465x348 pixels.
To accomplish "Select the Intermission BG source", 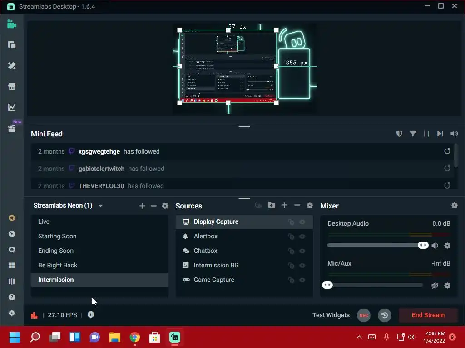I will [x=244, y=265].
